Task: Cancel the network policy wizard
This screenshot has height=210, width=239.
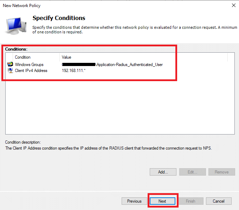Action: (x=218, y=201)
